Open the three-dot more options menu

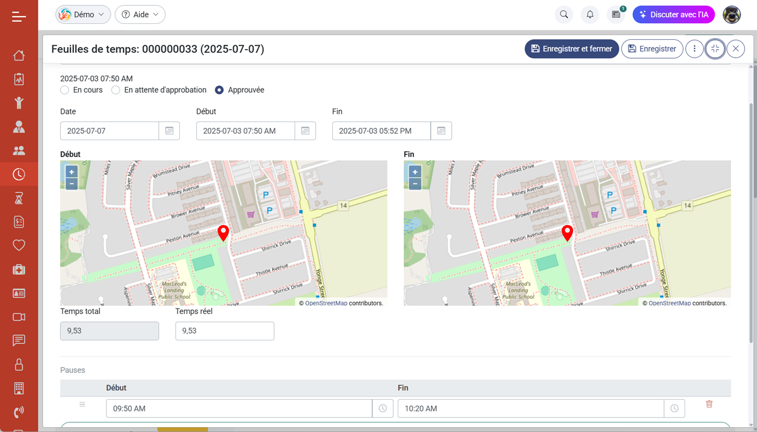coord(694,49)
